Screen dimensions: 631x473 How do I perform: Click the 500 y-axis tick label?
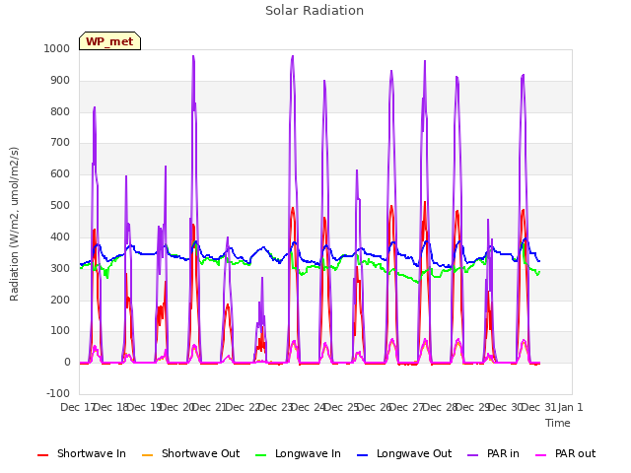point(60,205)
